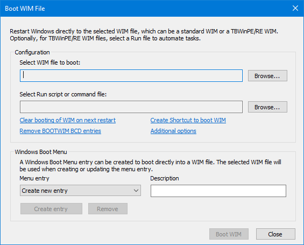
Task: Click the X icon in the title bar
Action: pyautogui.click(x=295, y=8)
